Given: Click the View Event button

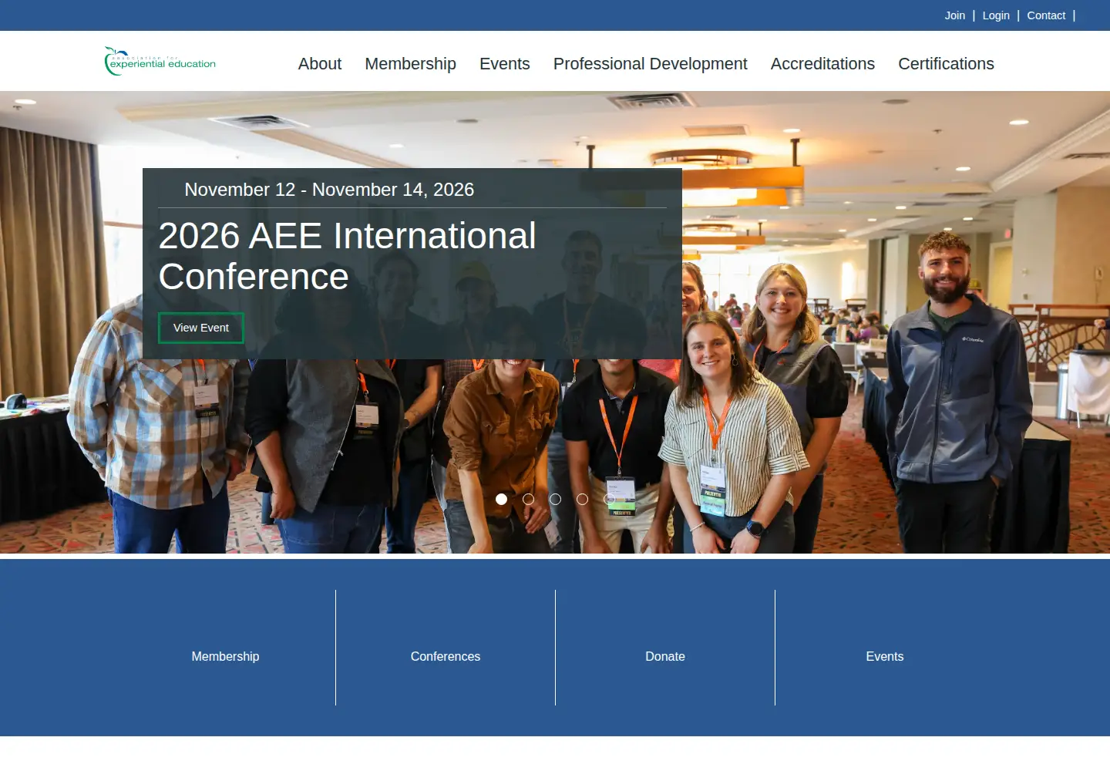Looking at the screenshot, I should (201, 328).
